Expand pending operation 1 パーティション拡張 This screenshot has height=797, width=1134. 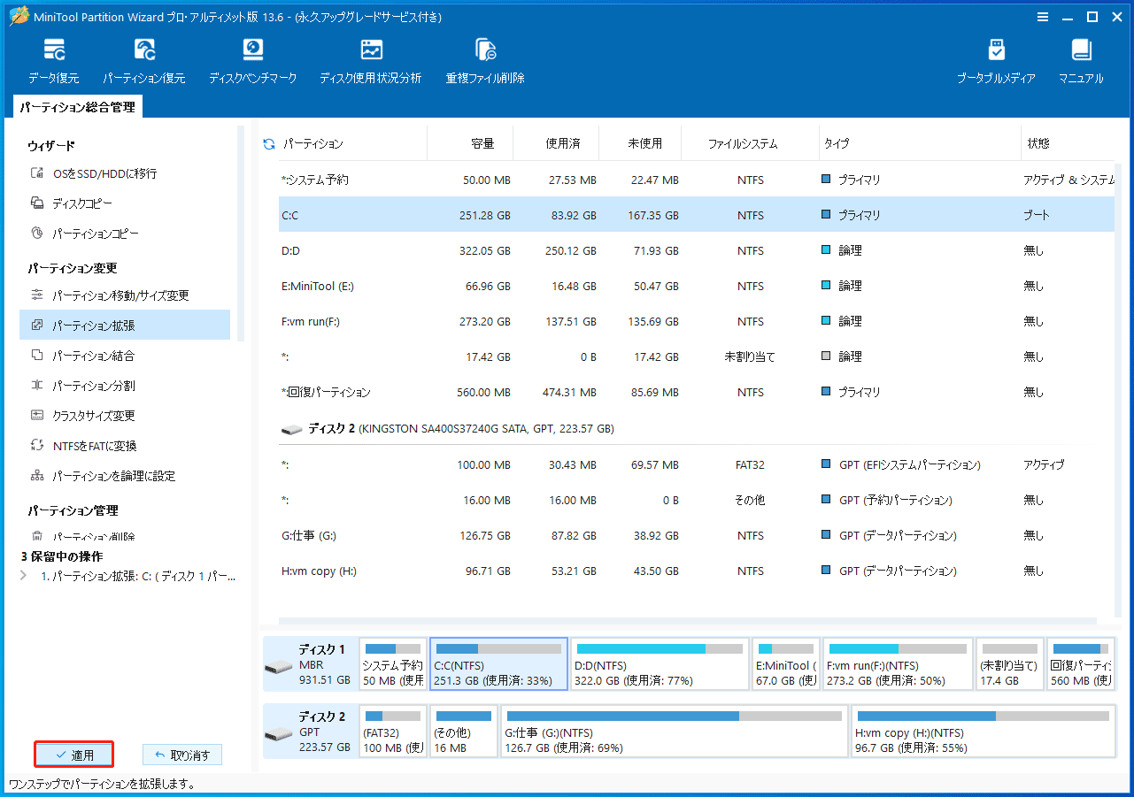click(x=23, y=576)
